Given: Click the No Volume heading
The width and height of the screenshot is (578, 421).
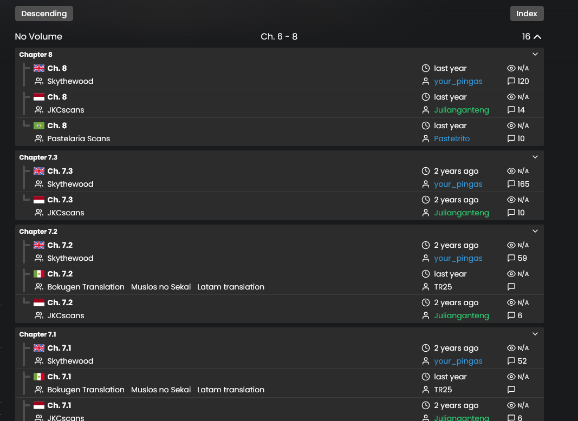Looking at the screenshot, I should pyautogui.click(x=38, y=36).
